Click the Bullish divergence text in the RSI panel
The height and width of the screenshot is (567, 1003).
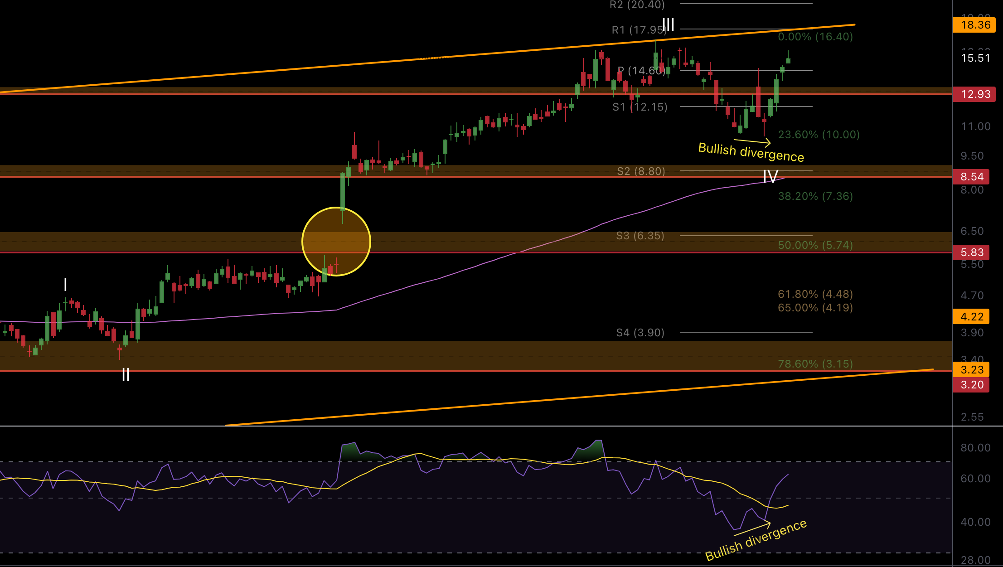756,540
